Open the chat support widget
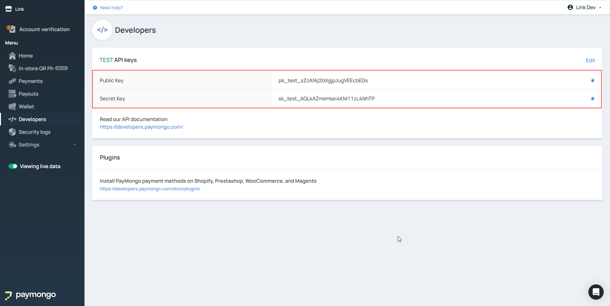Screen dimensions: 610x306 coord(596,292)
